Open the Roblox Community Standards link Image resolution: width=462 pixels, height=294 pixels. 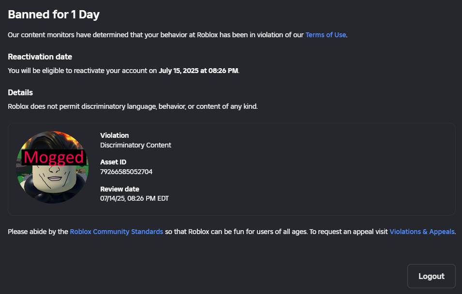[x=117, y=232]
